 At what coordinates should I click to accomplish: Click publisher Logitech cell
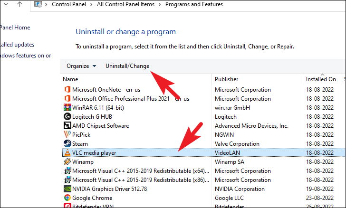[226, 117]
